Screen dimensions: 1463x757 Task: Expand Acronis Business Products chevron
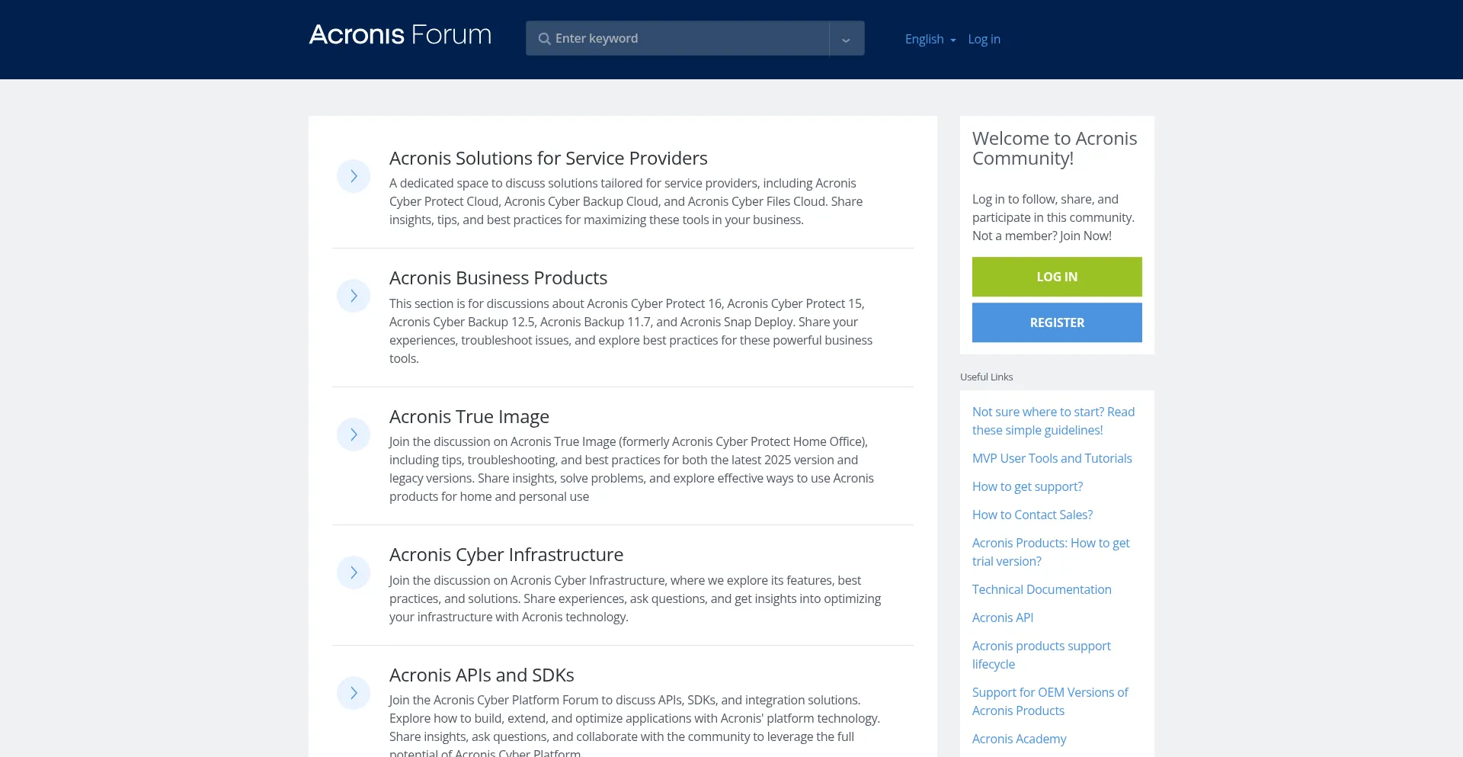(354, 296)
